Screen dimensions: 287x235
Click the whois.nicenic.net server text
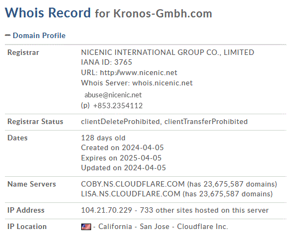point(163,83)
